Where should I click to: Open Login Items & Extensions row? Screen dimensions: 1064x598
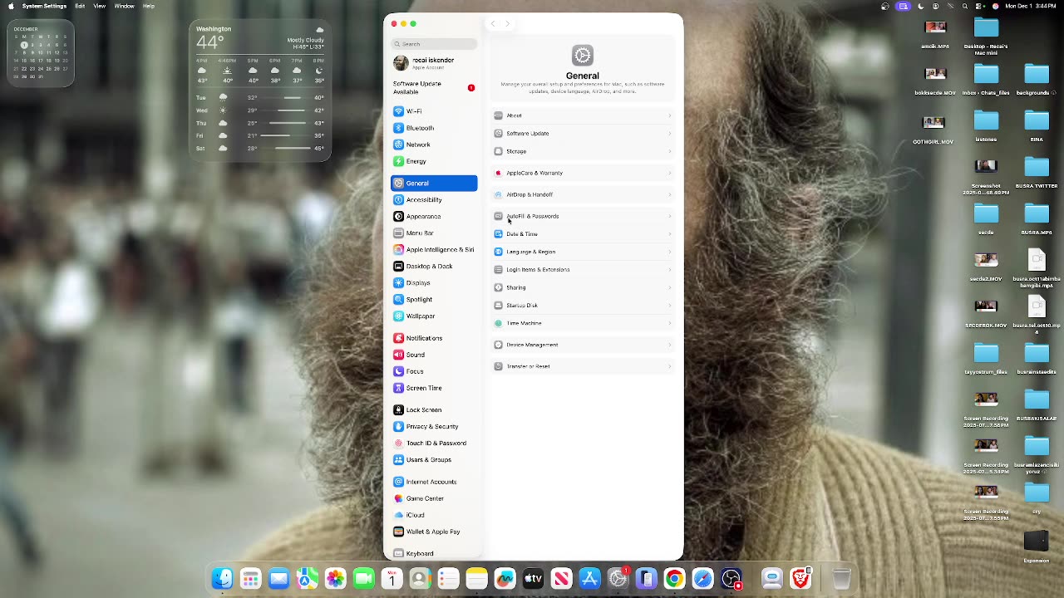coord(582,269)
